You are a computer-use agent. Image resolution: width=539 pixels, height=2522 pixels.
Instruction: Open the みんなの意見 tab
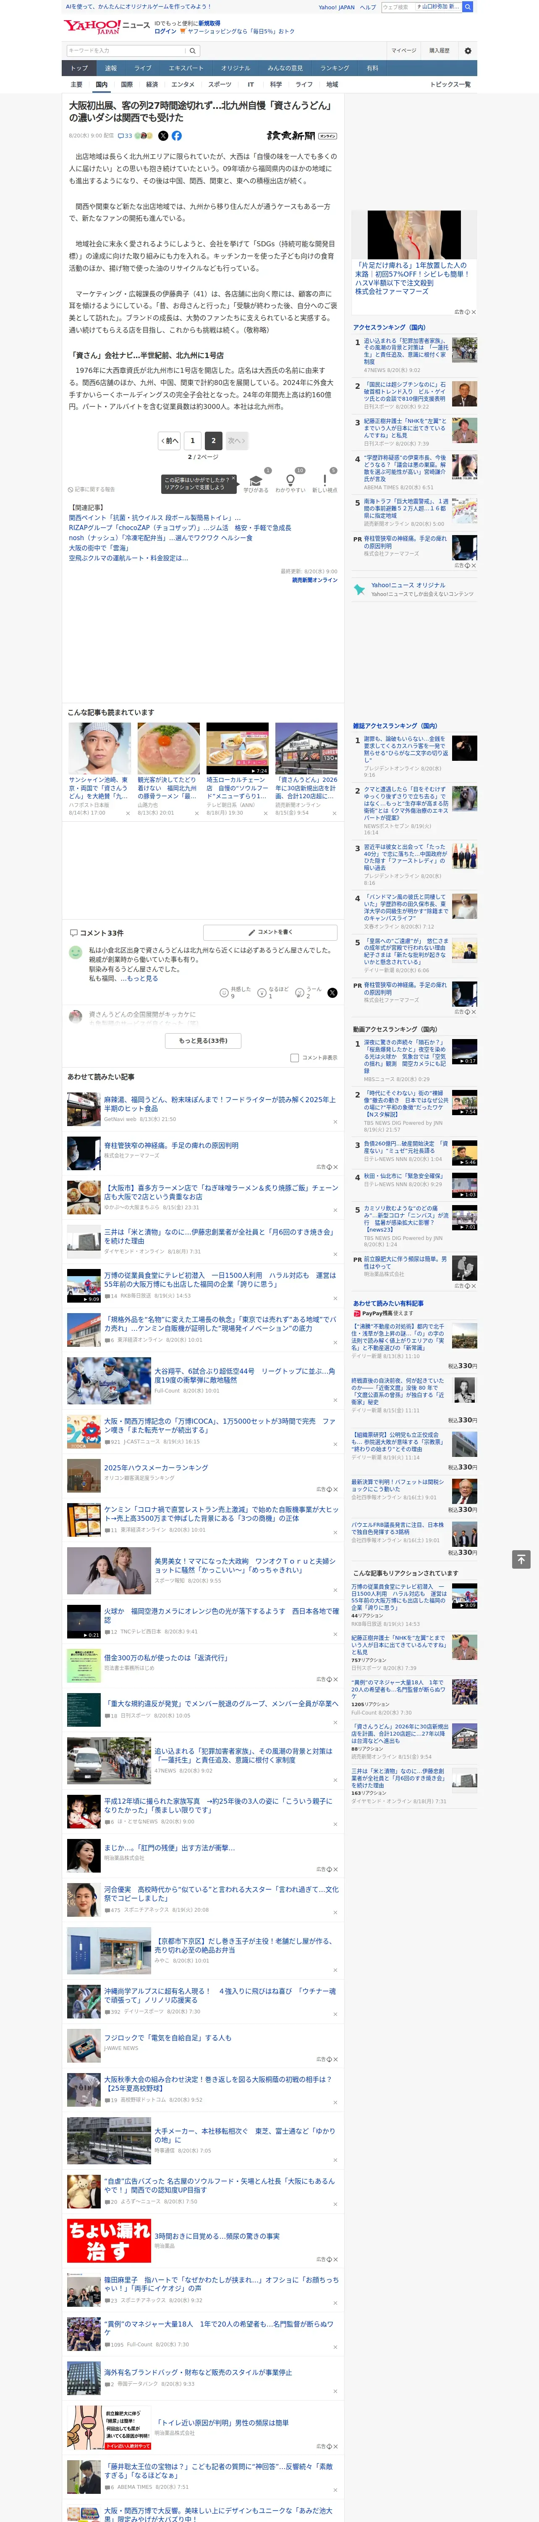click(x=285, y=69)
